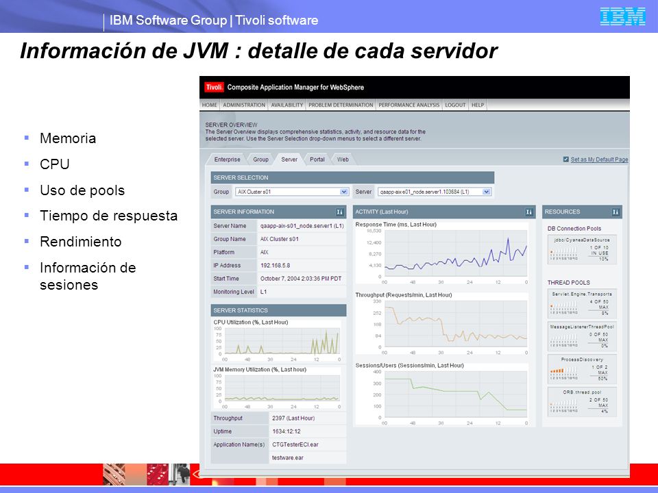Click throughput value 2397 (Last Hour)
This screenshot has width=658, height=493.
(x=293, y=418)
